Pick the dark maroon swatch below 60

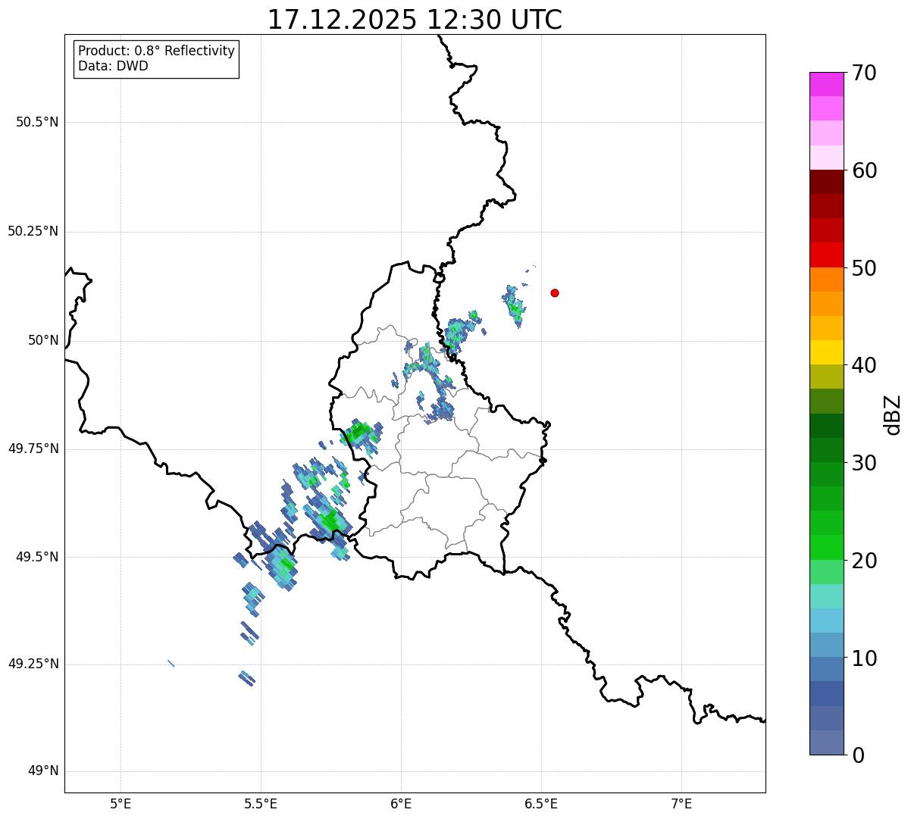(x=826, y=182)
